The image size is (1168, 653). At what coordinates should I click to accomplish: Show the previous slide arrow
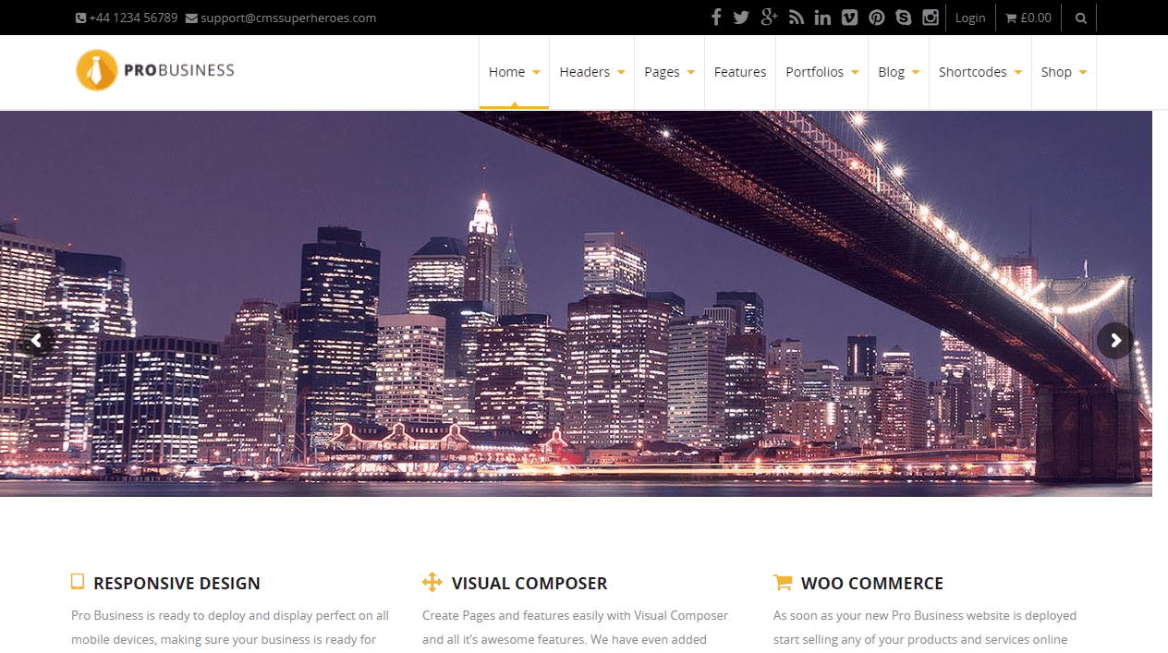[36, 341]
